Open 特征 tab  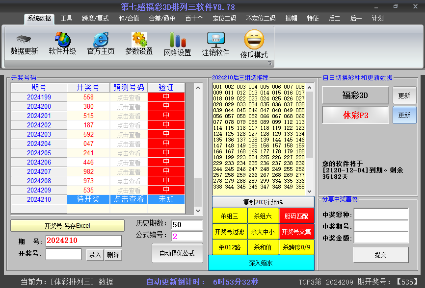313,19
